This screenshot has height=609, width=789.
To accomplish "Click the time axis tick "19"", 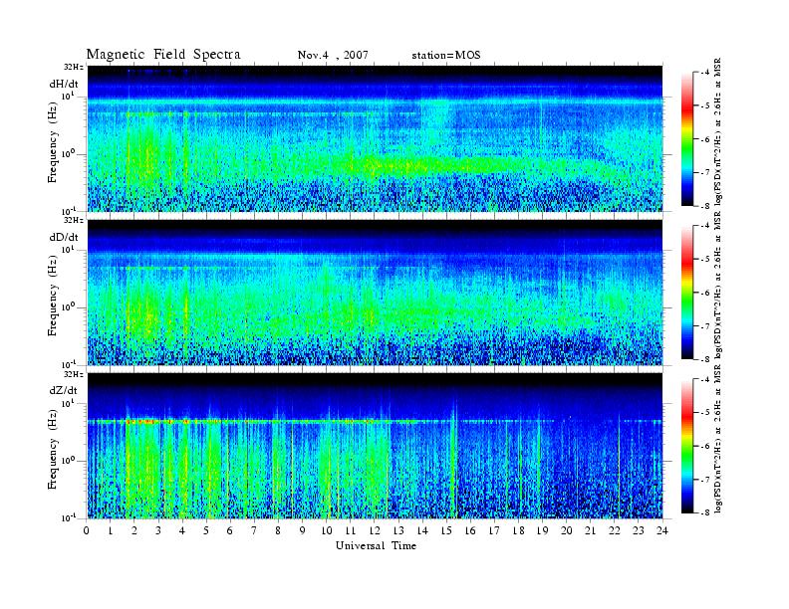I will (x=542, y=530).
